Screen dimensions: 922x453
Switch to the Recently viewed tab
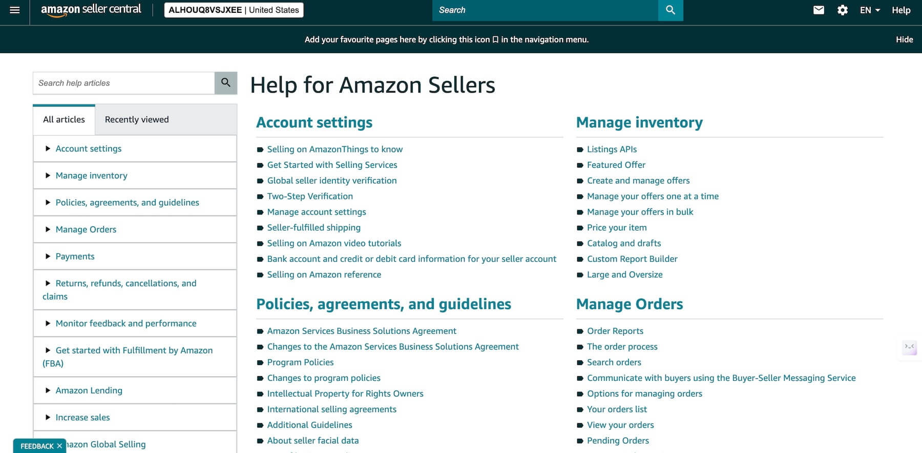point(136,119)
